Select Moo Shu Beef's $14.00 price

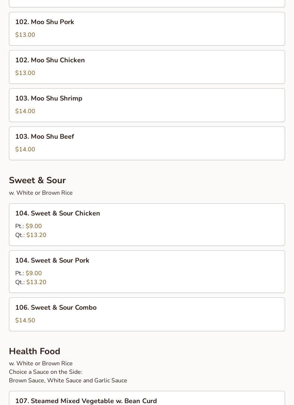click(25, 149)
